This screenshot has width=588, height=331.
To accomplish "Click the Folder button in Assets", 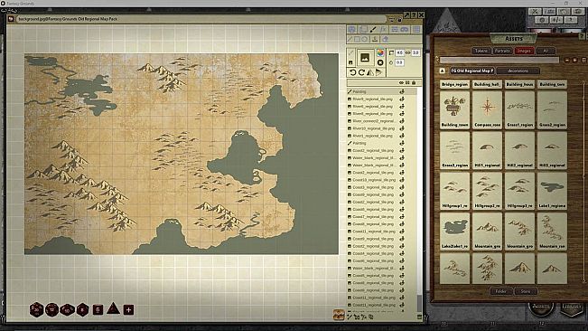I will [501, 291].
